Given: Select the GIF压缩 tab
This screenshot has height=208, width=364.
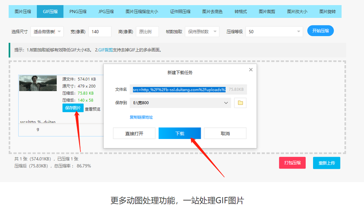Looking at the screenshot, I should (50, 12).
